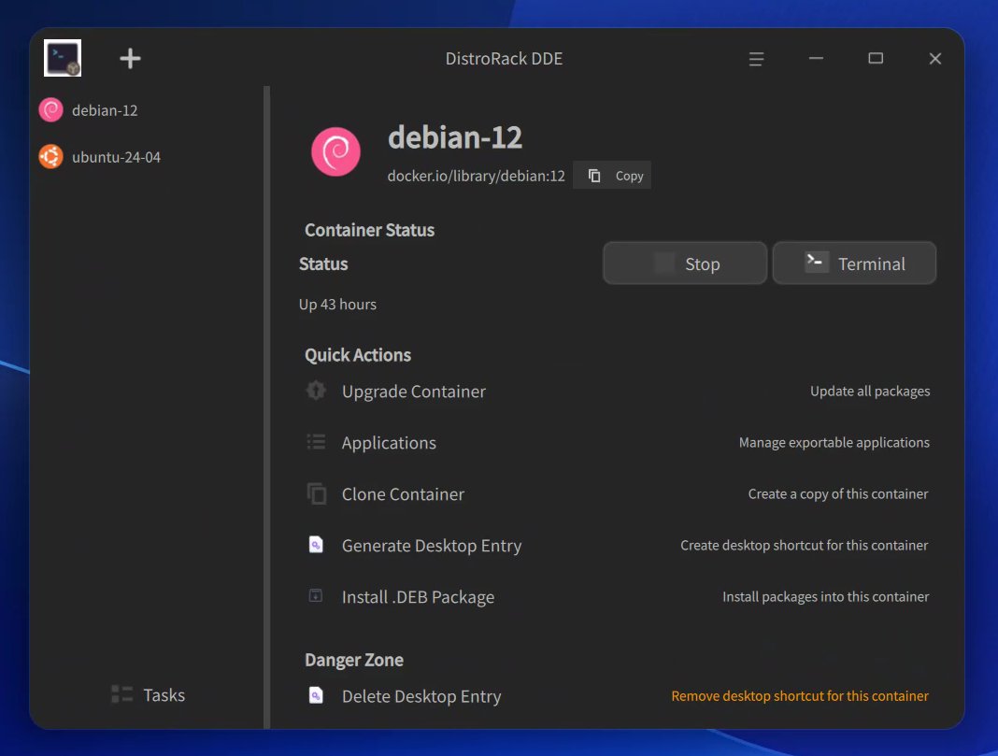This screenshot has width=998, height=756.
Task: Open Terminal for this container
Action: [854, 263]
